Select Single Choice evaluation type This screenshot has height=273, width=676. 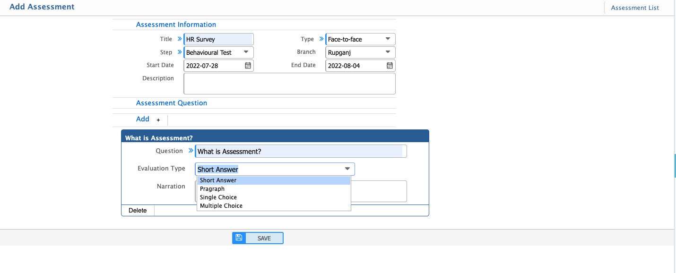tap(218, 197)
